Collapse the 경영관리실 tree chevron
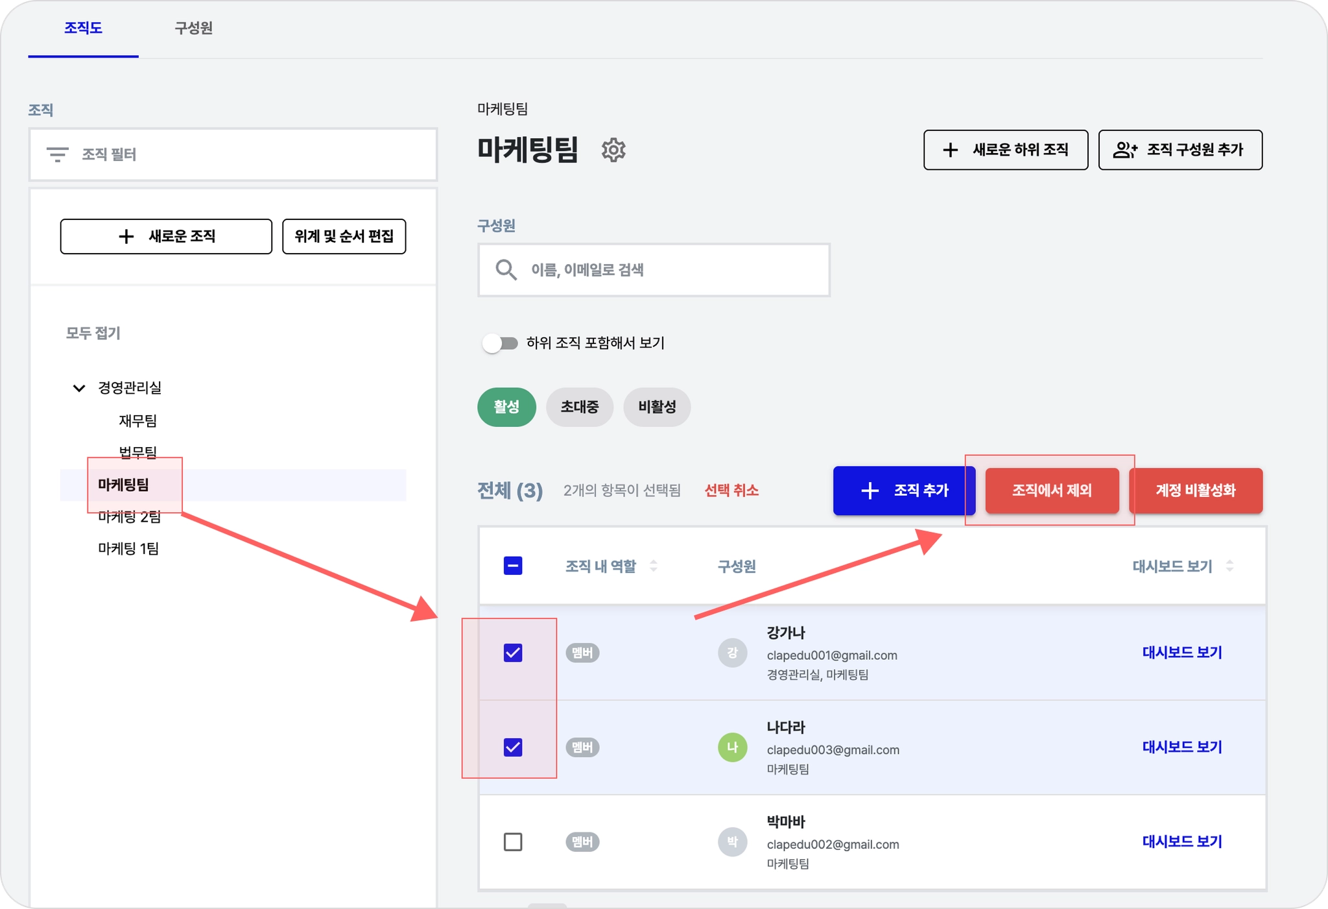The width and height of the screenshot is (1328, 909). tap(79, 388)
